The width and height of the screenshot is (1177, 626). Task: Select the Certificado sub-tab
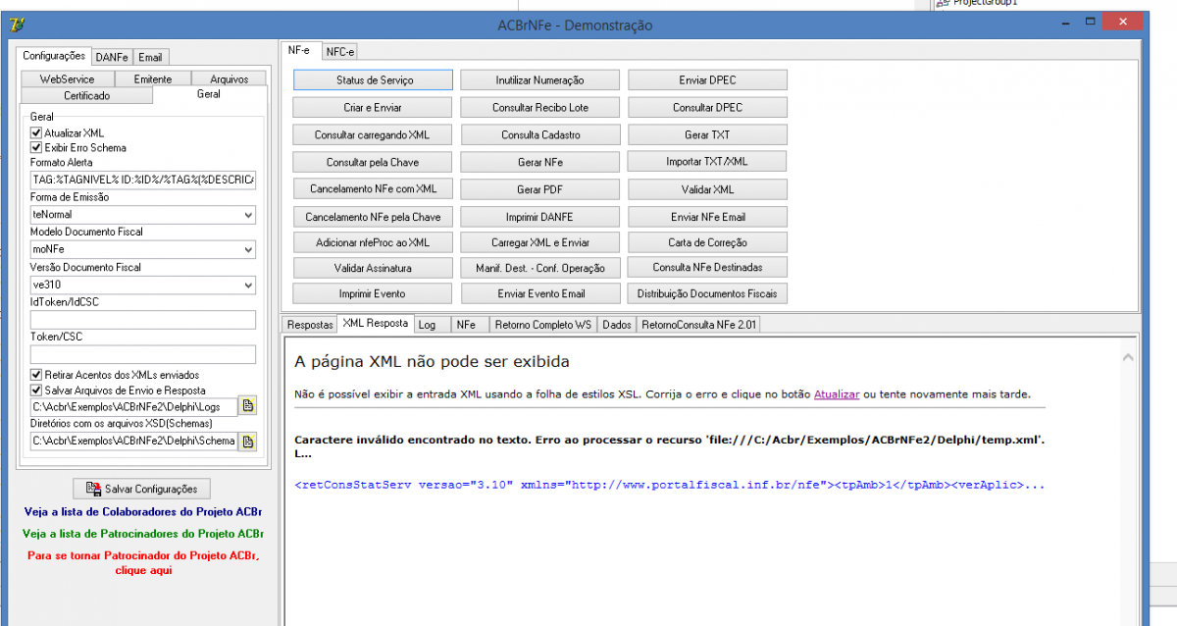point(86,95)
